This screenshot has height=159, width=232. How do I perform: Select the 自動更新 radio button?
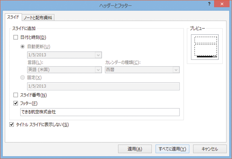[x=22, y=47]
